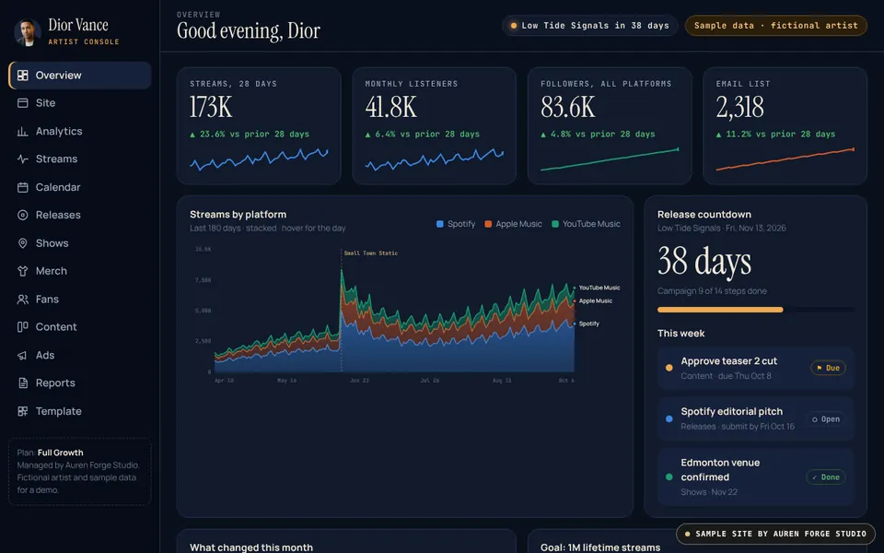Click the Ads megaphone icon
This screenshot has height=553, width=884.
tap(22, 355)
